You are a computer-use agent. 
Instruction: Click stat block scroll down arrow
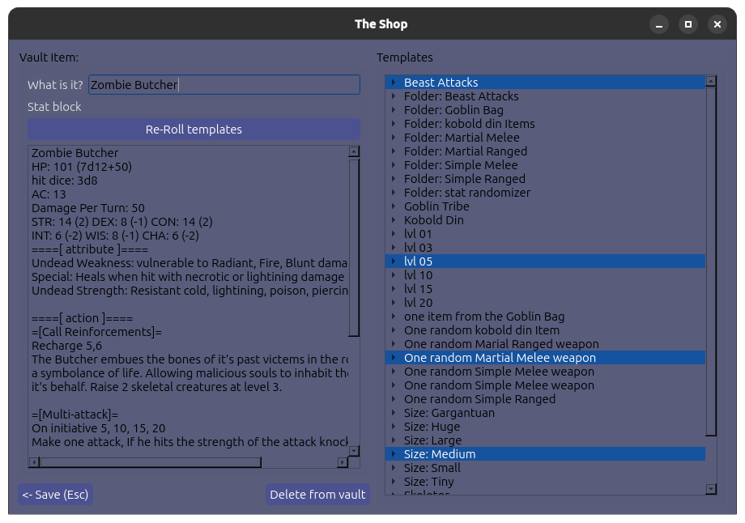pyautogui.click(x=354, y=450)
